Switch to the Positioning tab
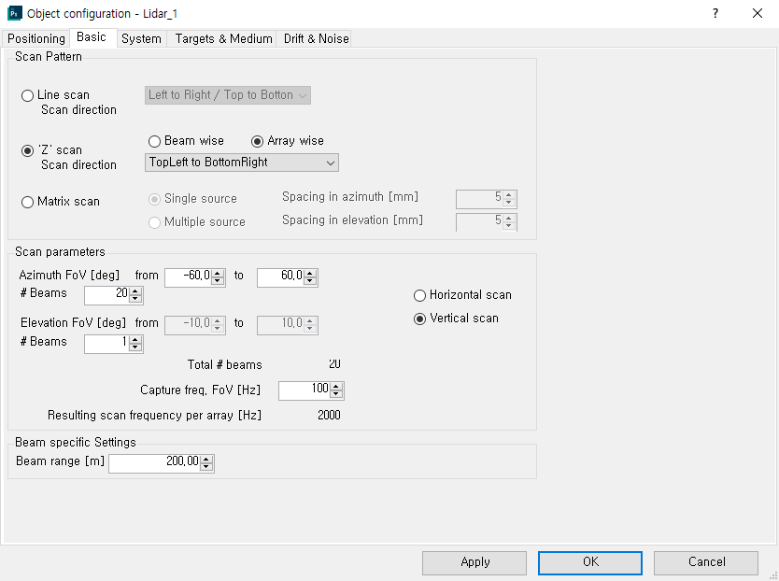 point(35,39)
